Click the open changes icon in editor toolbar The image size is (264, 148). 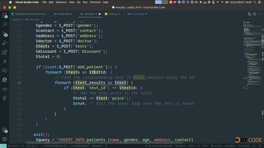(x=249, y=14)
